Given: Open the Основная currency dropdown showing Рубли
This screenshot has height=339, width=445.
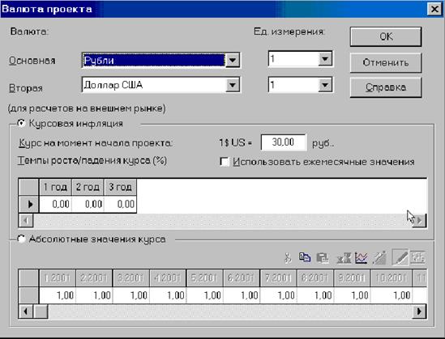Looking at the screenshot, I should [x=233, y=60].
